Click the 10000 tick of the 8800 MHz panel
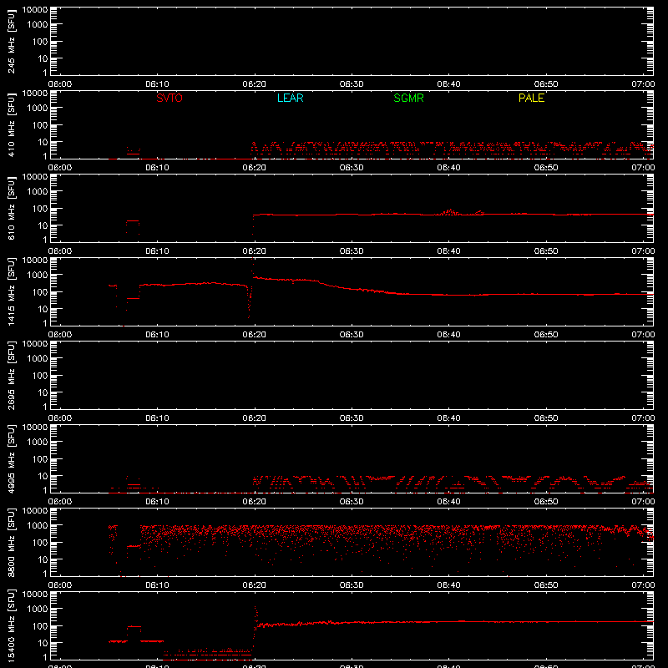The image size is (668, 668). click(x=35, y=511)
